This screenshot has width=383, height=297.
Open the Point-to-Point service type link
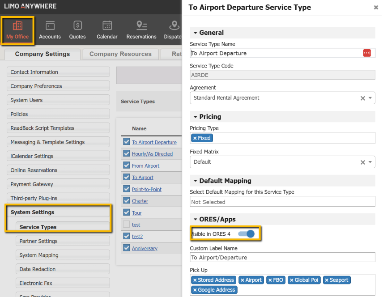point(147,189)
